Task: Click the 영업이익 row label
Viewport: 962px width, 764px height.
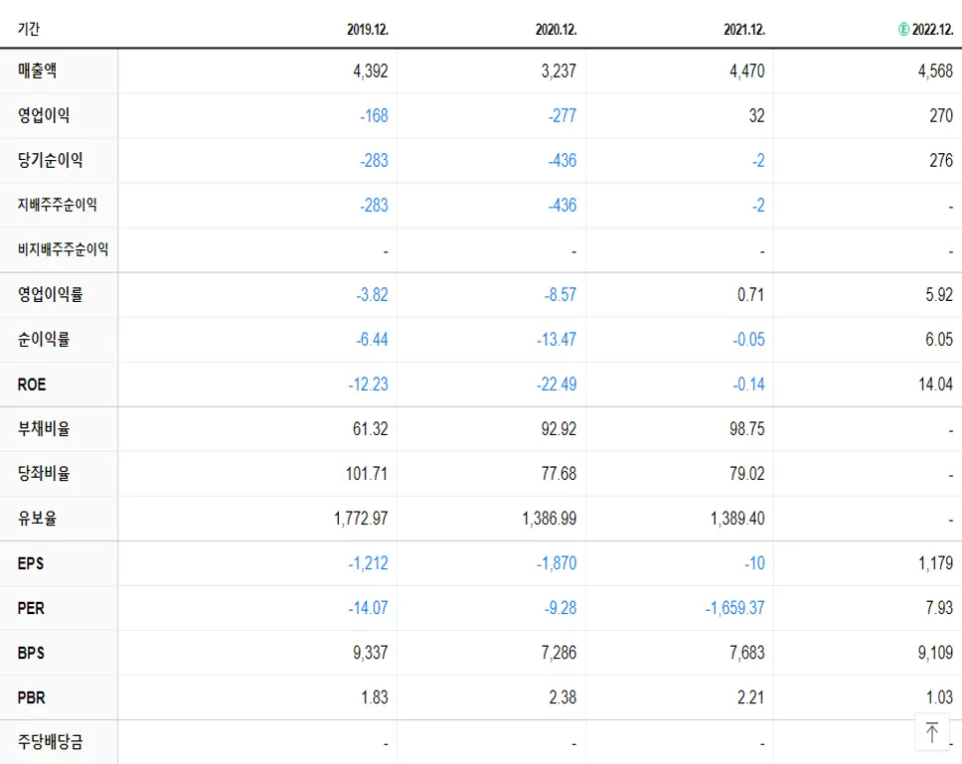Action: click(x=44, y=115)
